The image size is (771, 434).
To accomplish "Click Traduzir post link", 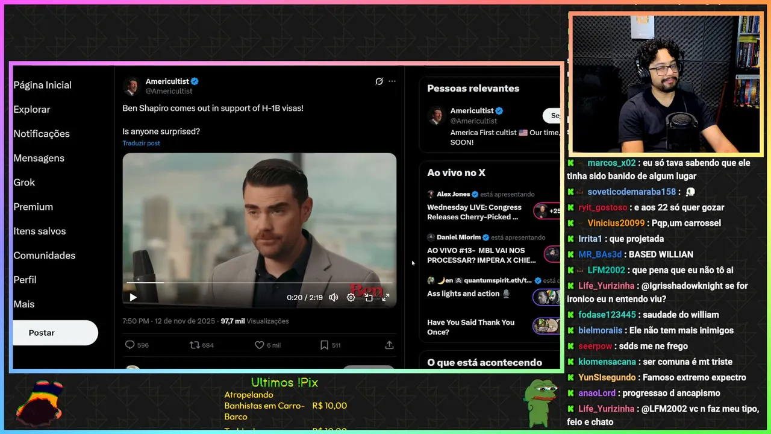I will point(141,143).
